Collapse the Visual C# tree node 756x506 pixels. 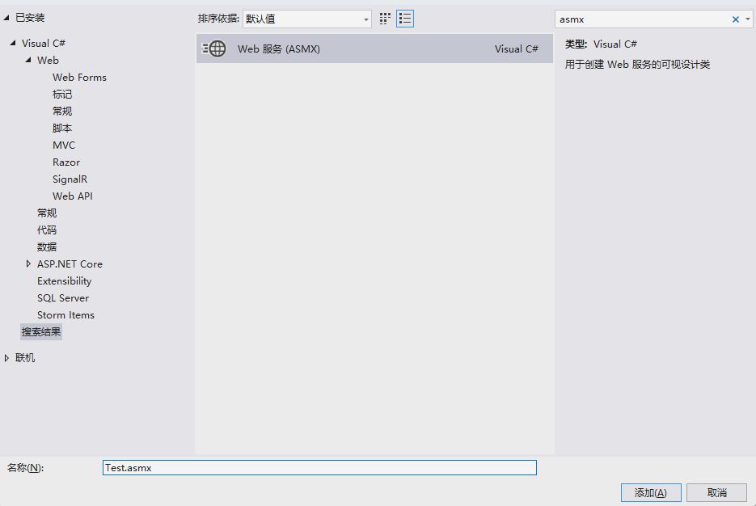(13, 44)
